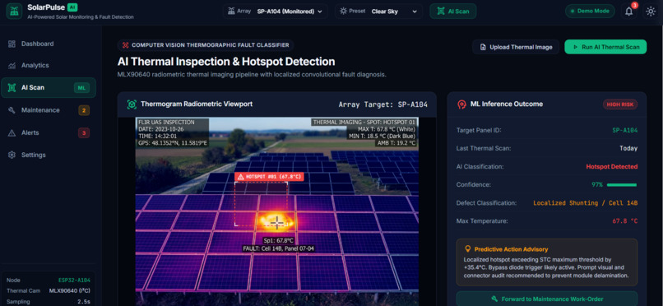Click the solar array icon beside Array

coord(231,12)
